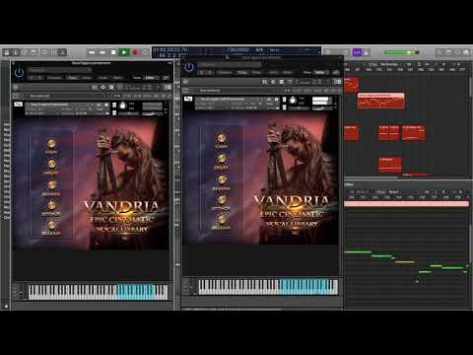
Task: Click the position time readout in LCD
Action: [x=170, y=49]
